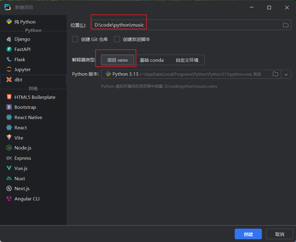Maximize the 新建项目 dialog window

coord(269,7)
